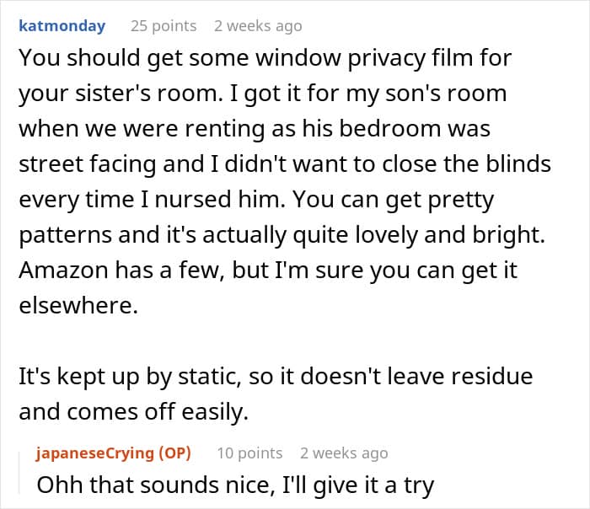Screen dimensions: 590x509
Task: Click the 10 points score label
Action: [249, 453]
